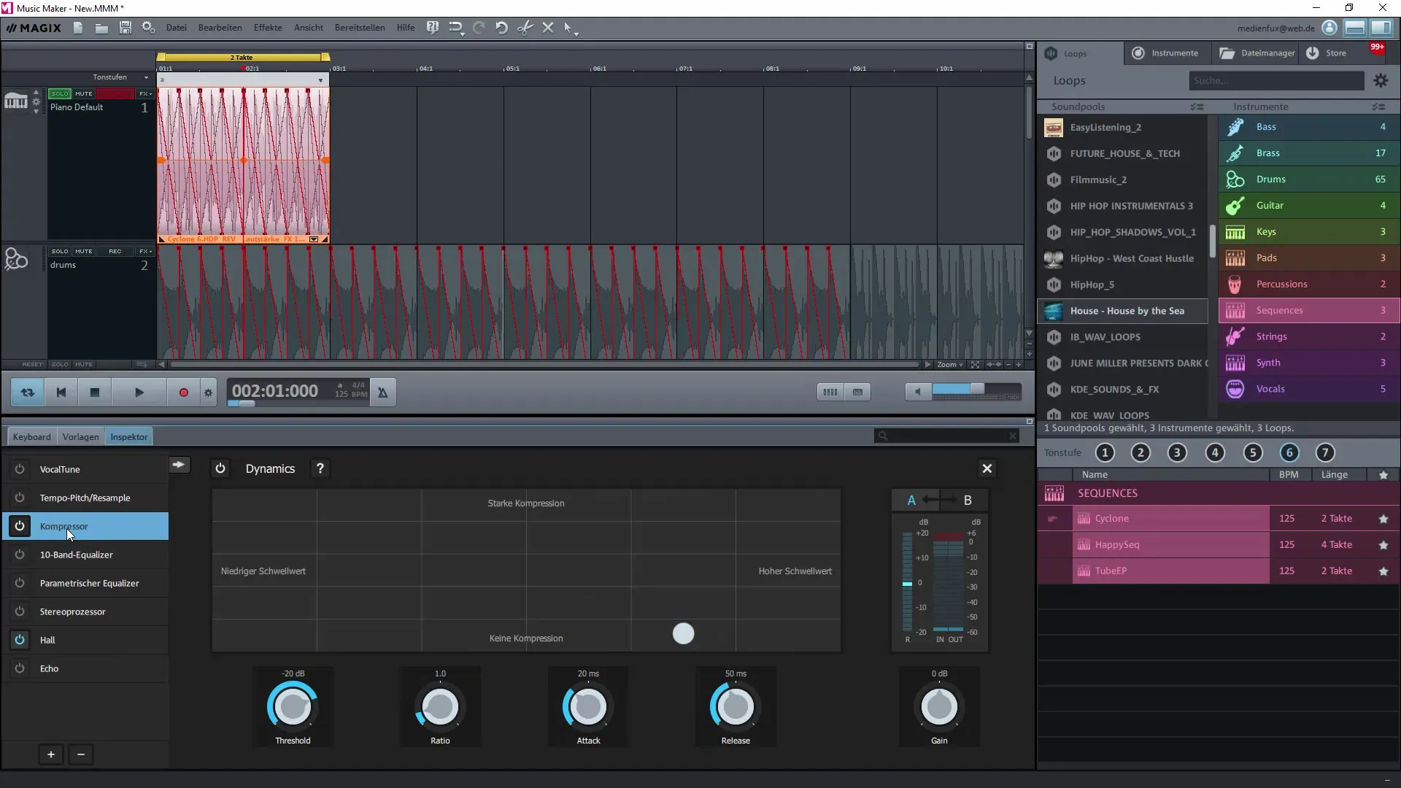Viewport: 1401px width, 788px height.
Task: Toggle loop playback button in transport
Action: tap(28, 392)
